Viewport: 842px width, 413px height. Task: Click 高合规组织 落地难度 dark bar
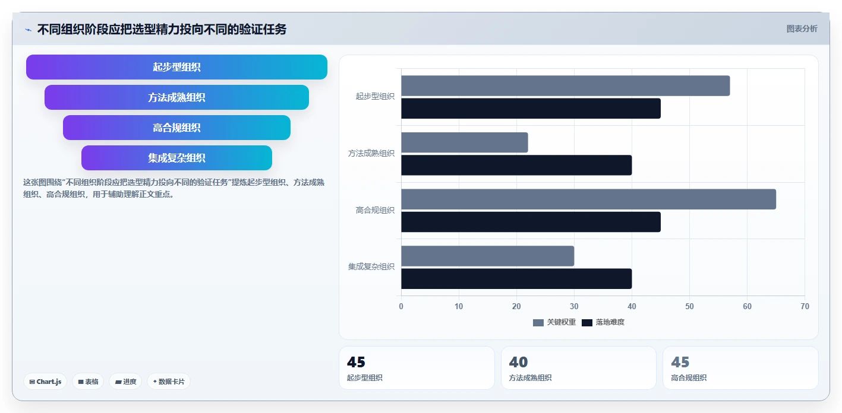[531, 222]
